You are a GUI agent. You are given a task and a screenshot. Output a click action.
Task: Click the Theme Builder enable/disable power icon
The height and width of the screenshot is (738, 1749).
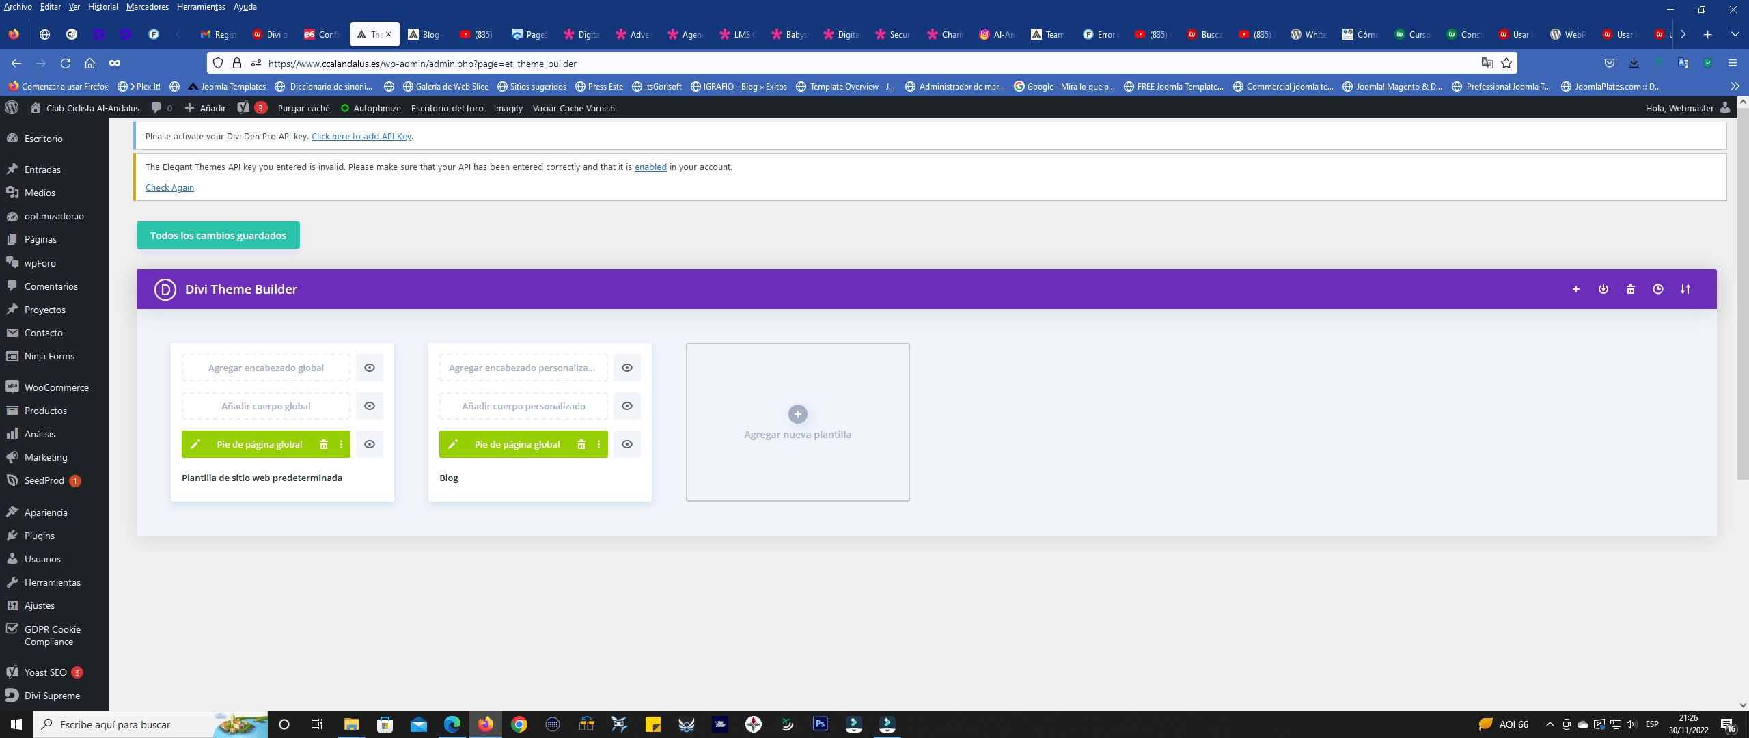click(x=1603, y=289)
